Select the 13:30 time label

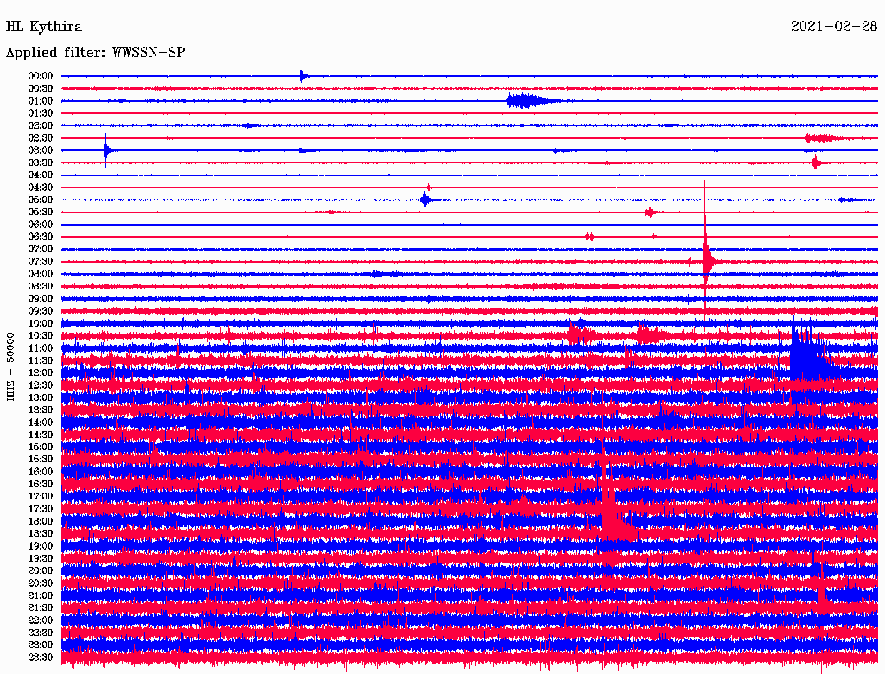click(x=41, y=410)
